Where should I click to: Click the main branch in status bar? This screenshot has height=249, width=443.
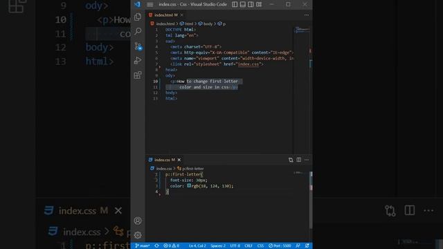(142, 246)
